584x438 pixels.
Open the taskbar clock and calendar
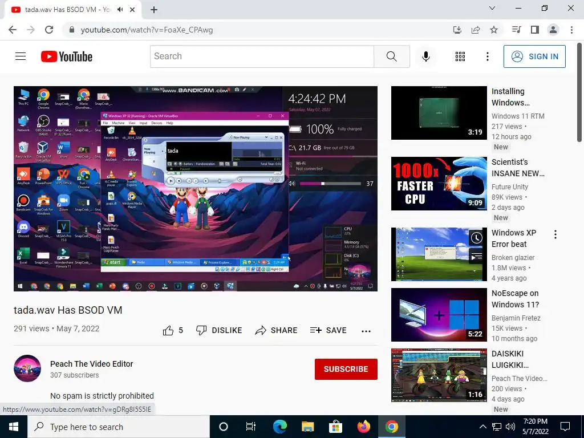click(535, 427)
